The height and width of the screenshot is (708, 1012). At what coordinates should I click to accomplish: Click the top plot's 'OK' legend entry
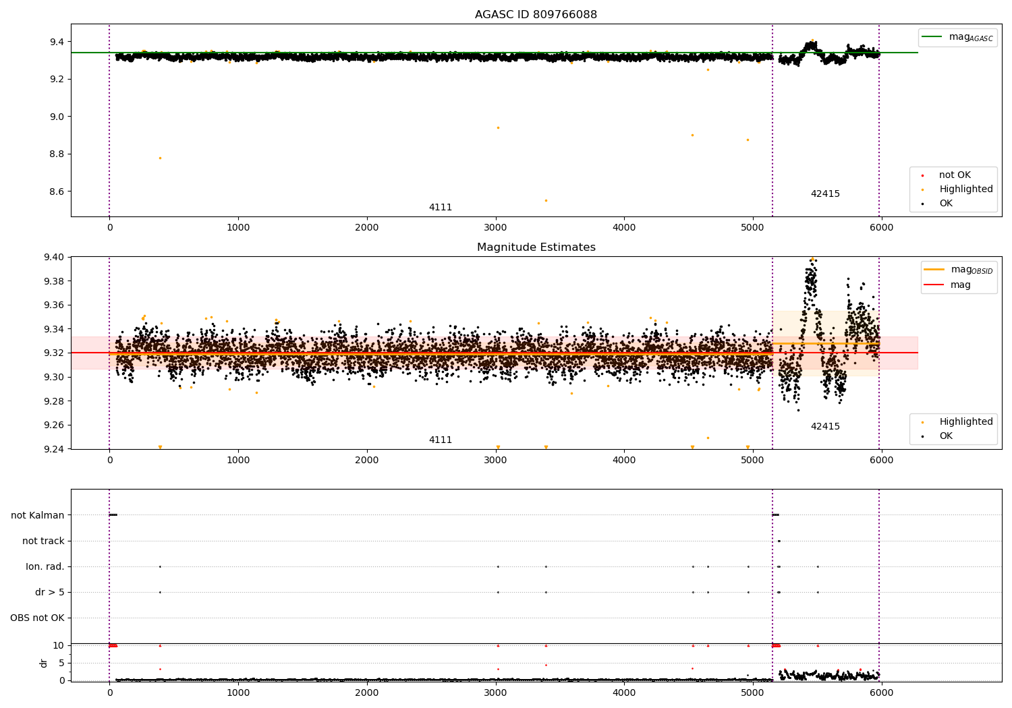pos(938,204)
